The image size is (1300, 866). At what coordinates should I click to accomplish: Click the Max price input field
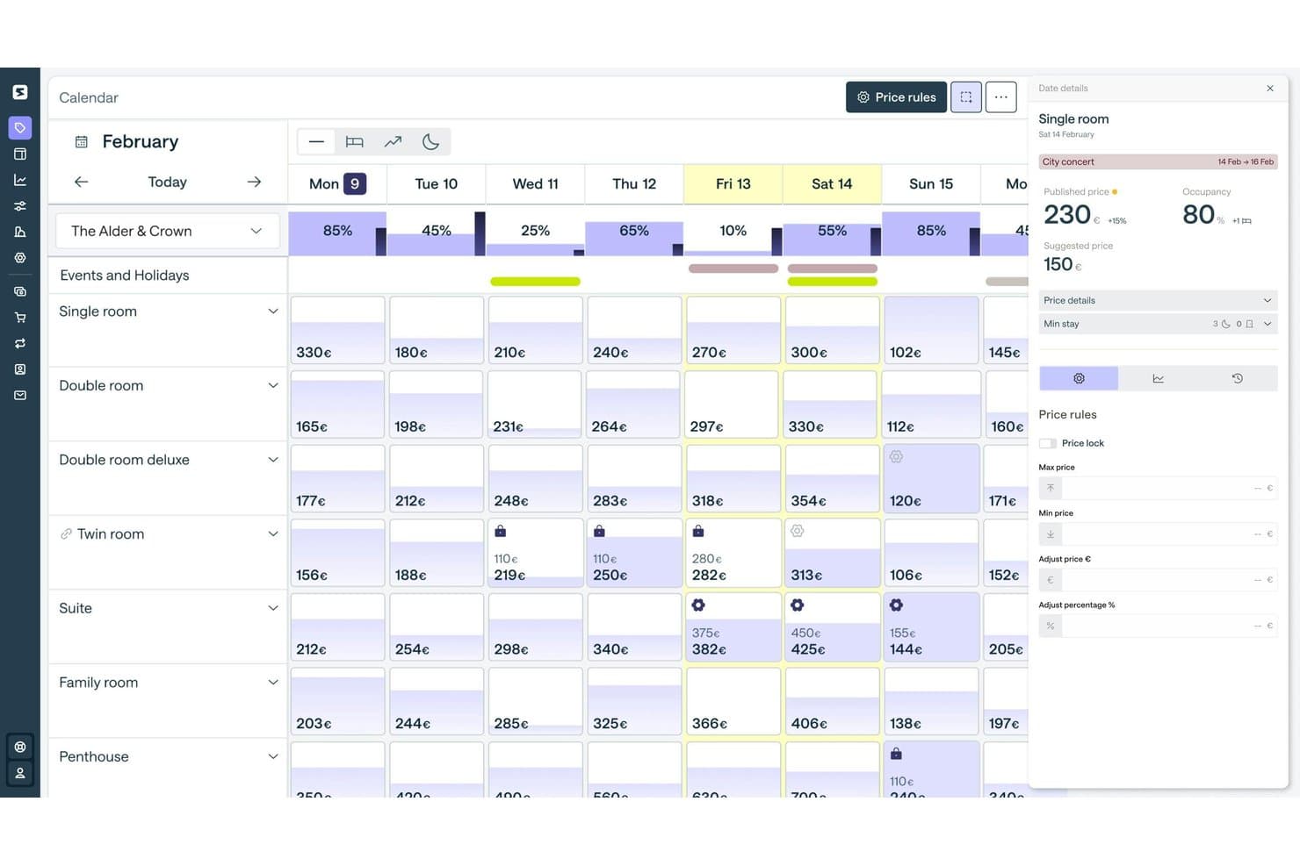point(1158,488)
